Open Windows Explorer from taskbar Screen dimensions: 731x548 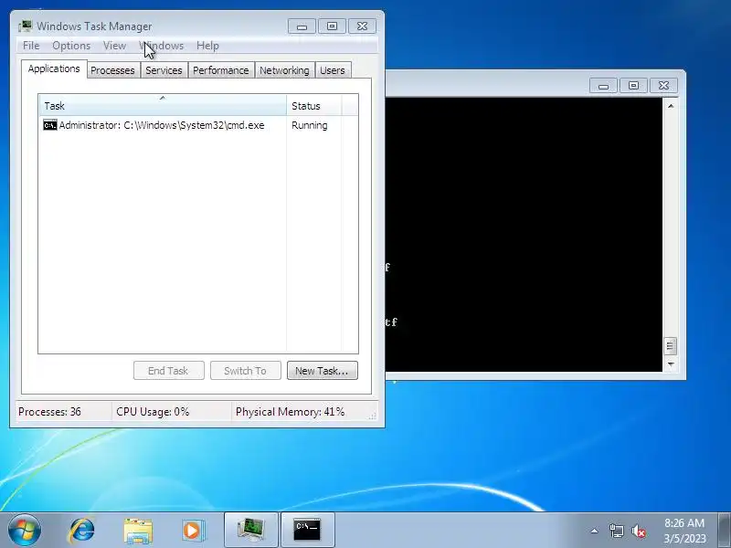tap(138, 531)
